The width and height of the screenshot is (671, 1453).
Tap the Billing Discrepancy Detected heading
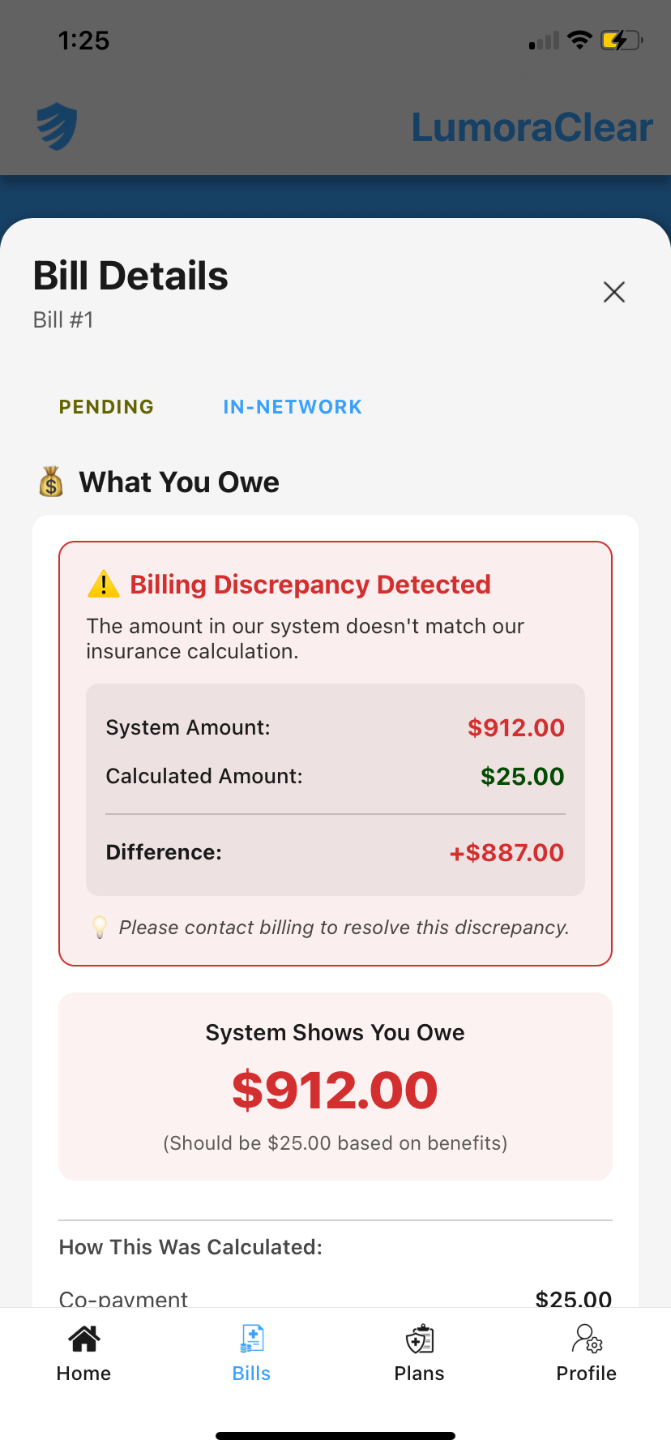310,584
